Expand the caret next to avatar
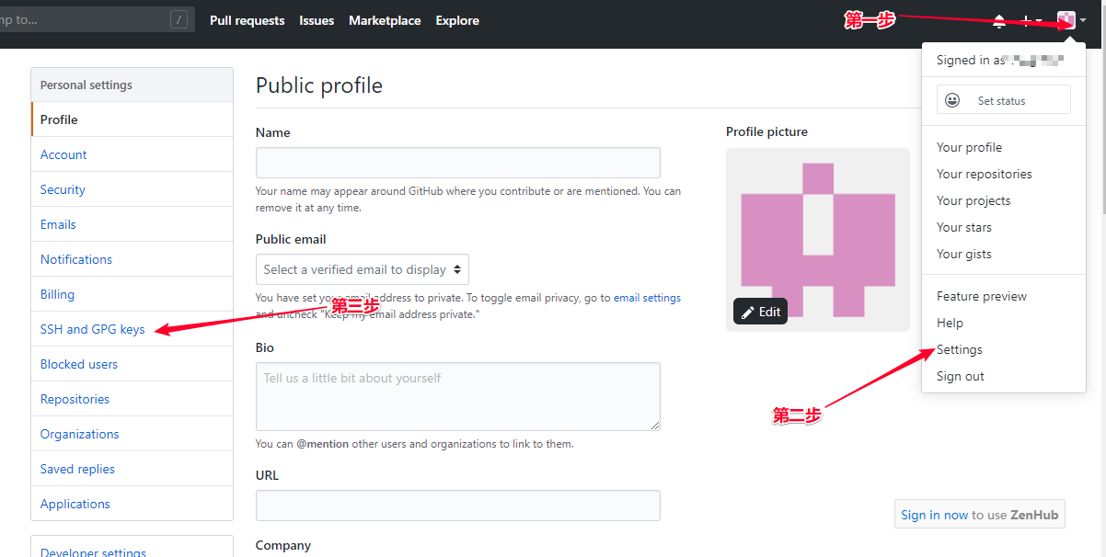Viewport: 1106px width, 557px height. coord(1083,20)
